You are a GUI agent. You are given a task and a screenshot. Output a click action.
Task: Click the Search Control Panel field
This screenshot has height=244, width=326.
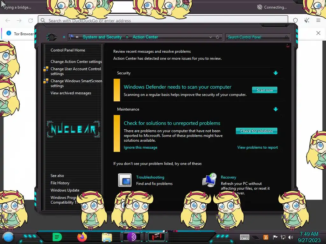258,37
